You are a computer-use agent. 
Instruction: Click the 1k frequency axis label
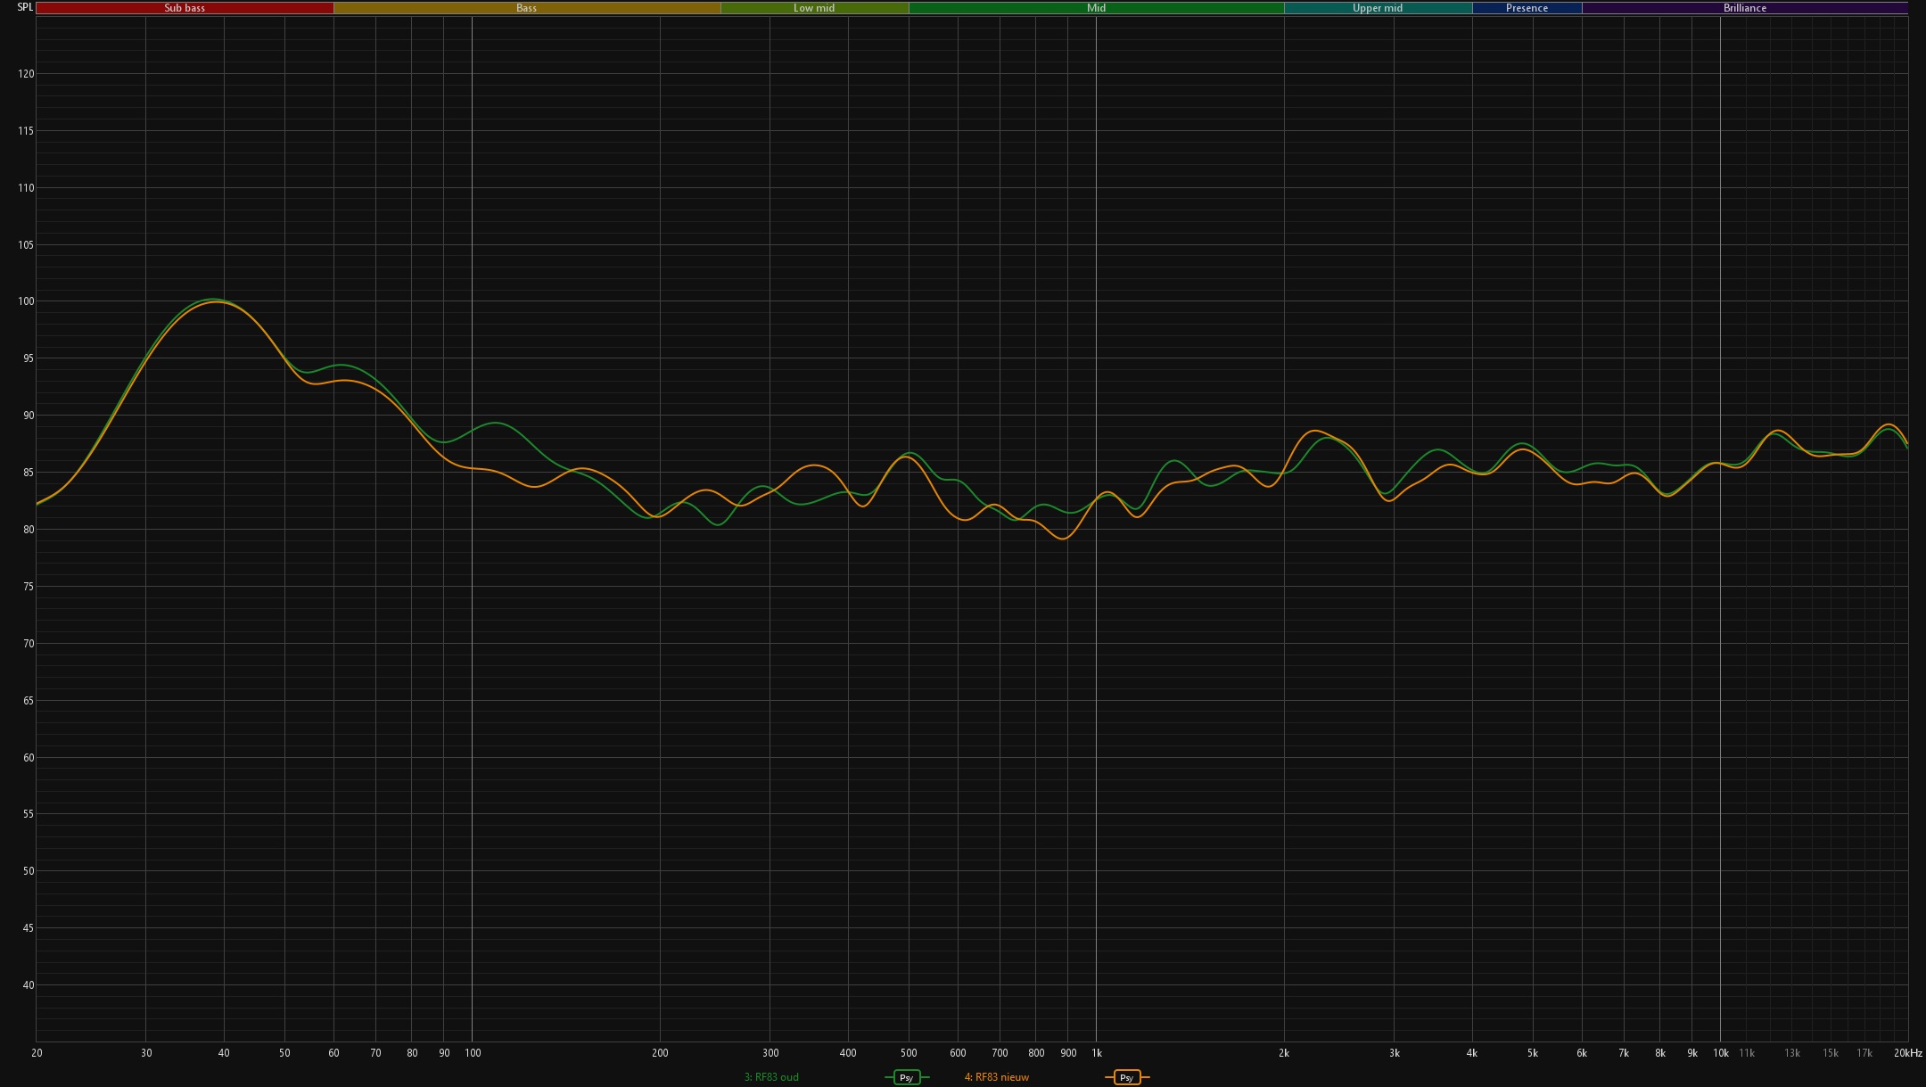coord(1097,1053)
